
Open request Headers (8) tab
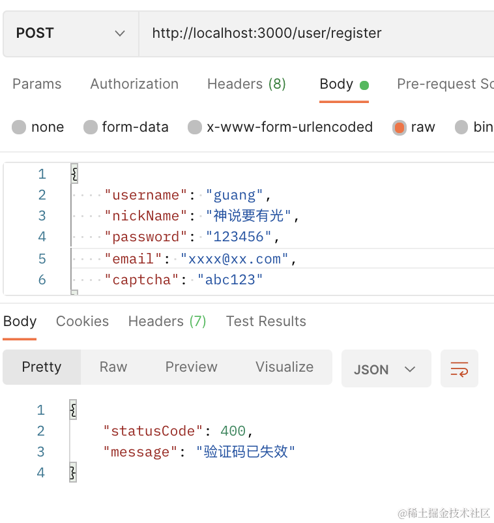246,84
